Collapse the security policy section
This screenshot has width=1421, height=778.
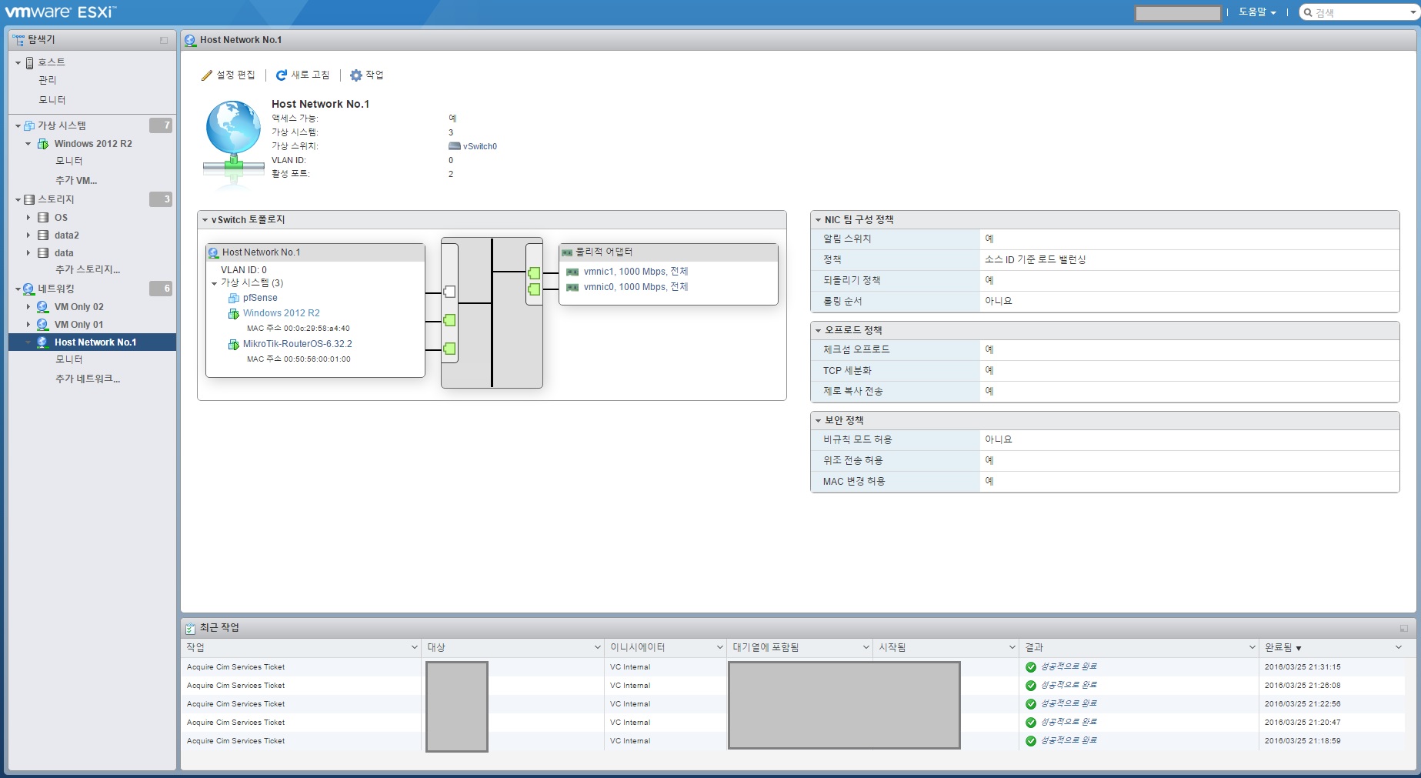click(x=818, y=421)
